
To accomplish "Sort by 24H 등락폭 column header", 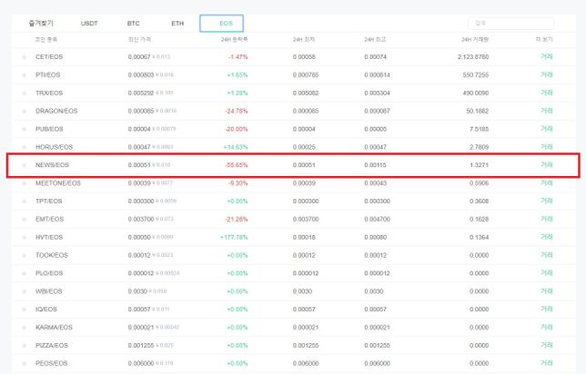I will 234,41.
